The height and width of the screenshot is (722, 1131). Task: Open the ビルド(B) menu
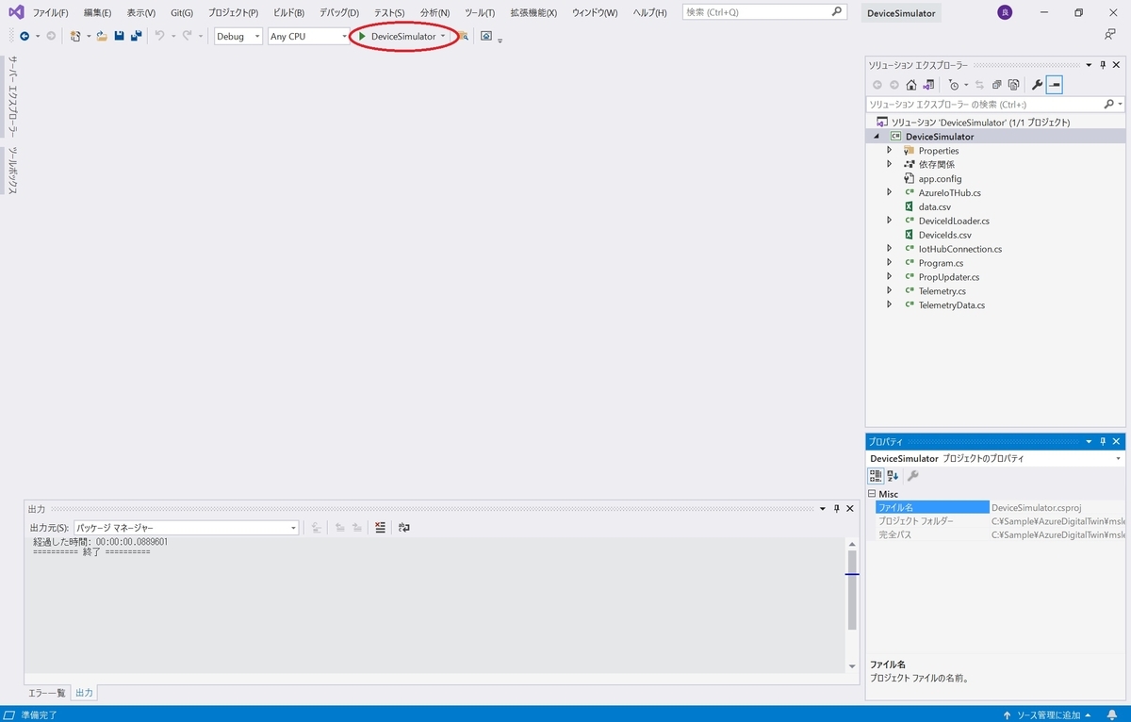click(288, 12)
